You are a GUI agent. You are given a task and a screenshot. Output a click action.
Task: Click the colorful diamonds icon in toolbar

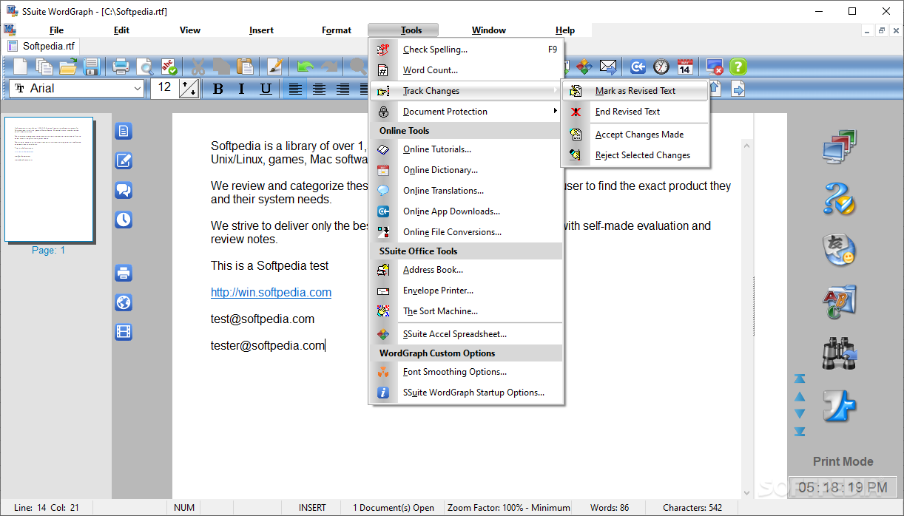(x=584, y=67)
